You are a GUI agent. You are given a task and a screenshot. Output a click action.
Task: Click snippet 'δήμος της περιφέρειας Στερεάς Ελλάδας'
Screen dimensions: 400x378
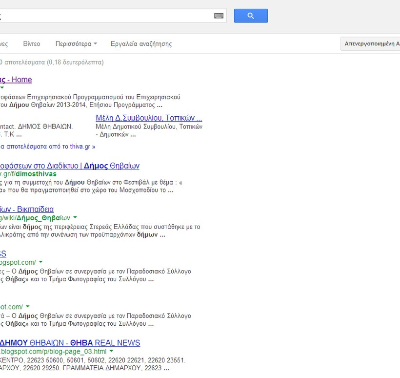point(80,227)
